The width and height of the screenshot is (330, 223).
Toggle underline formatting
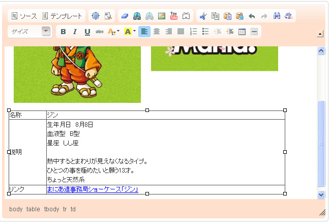pyautogui.click(x=87, y=32)
